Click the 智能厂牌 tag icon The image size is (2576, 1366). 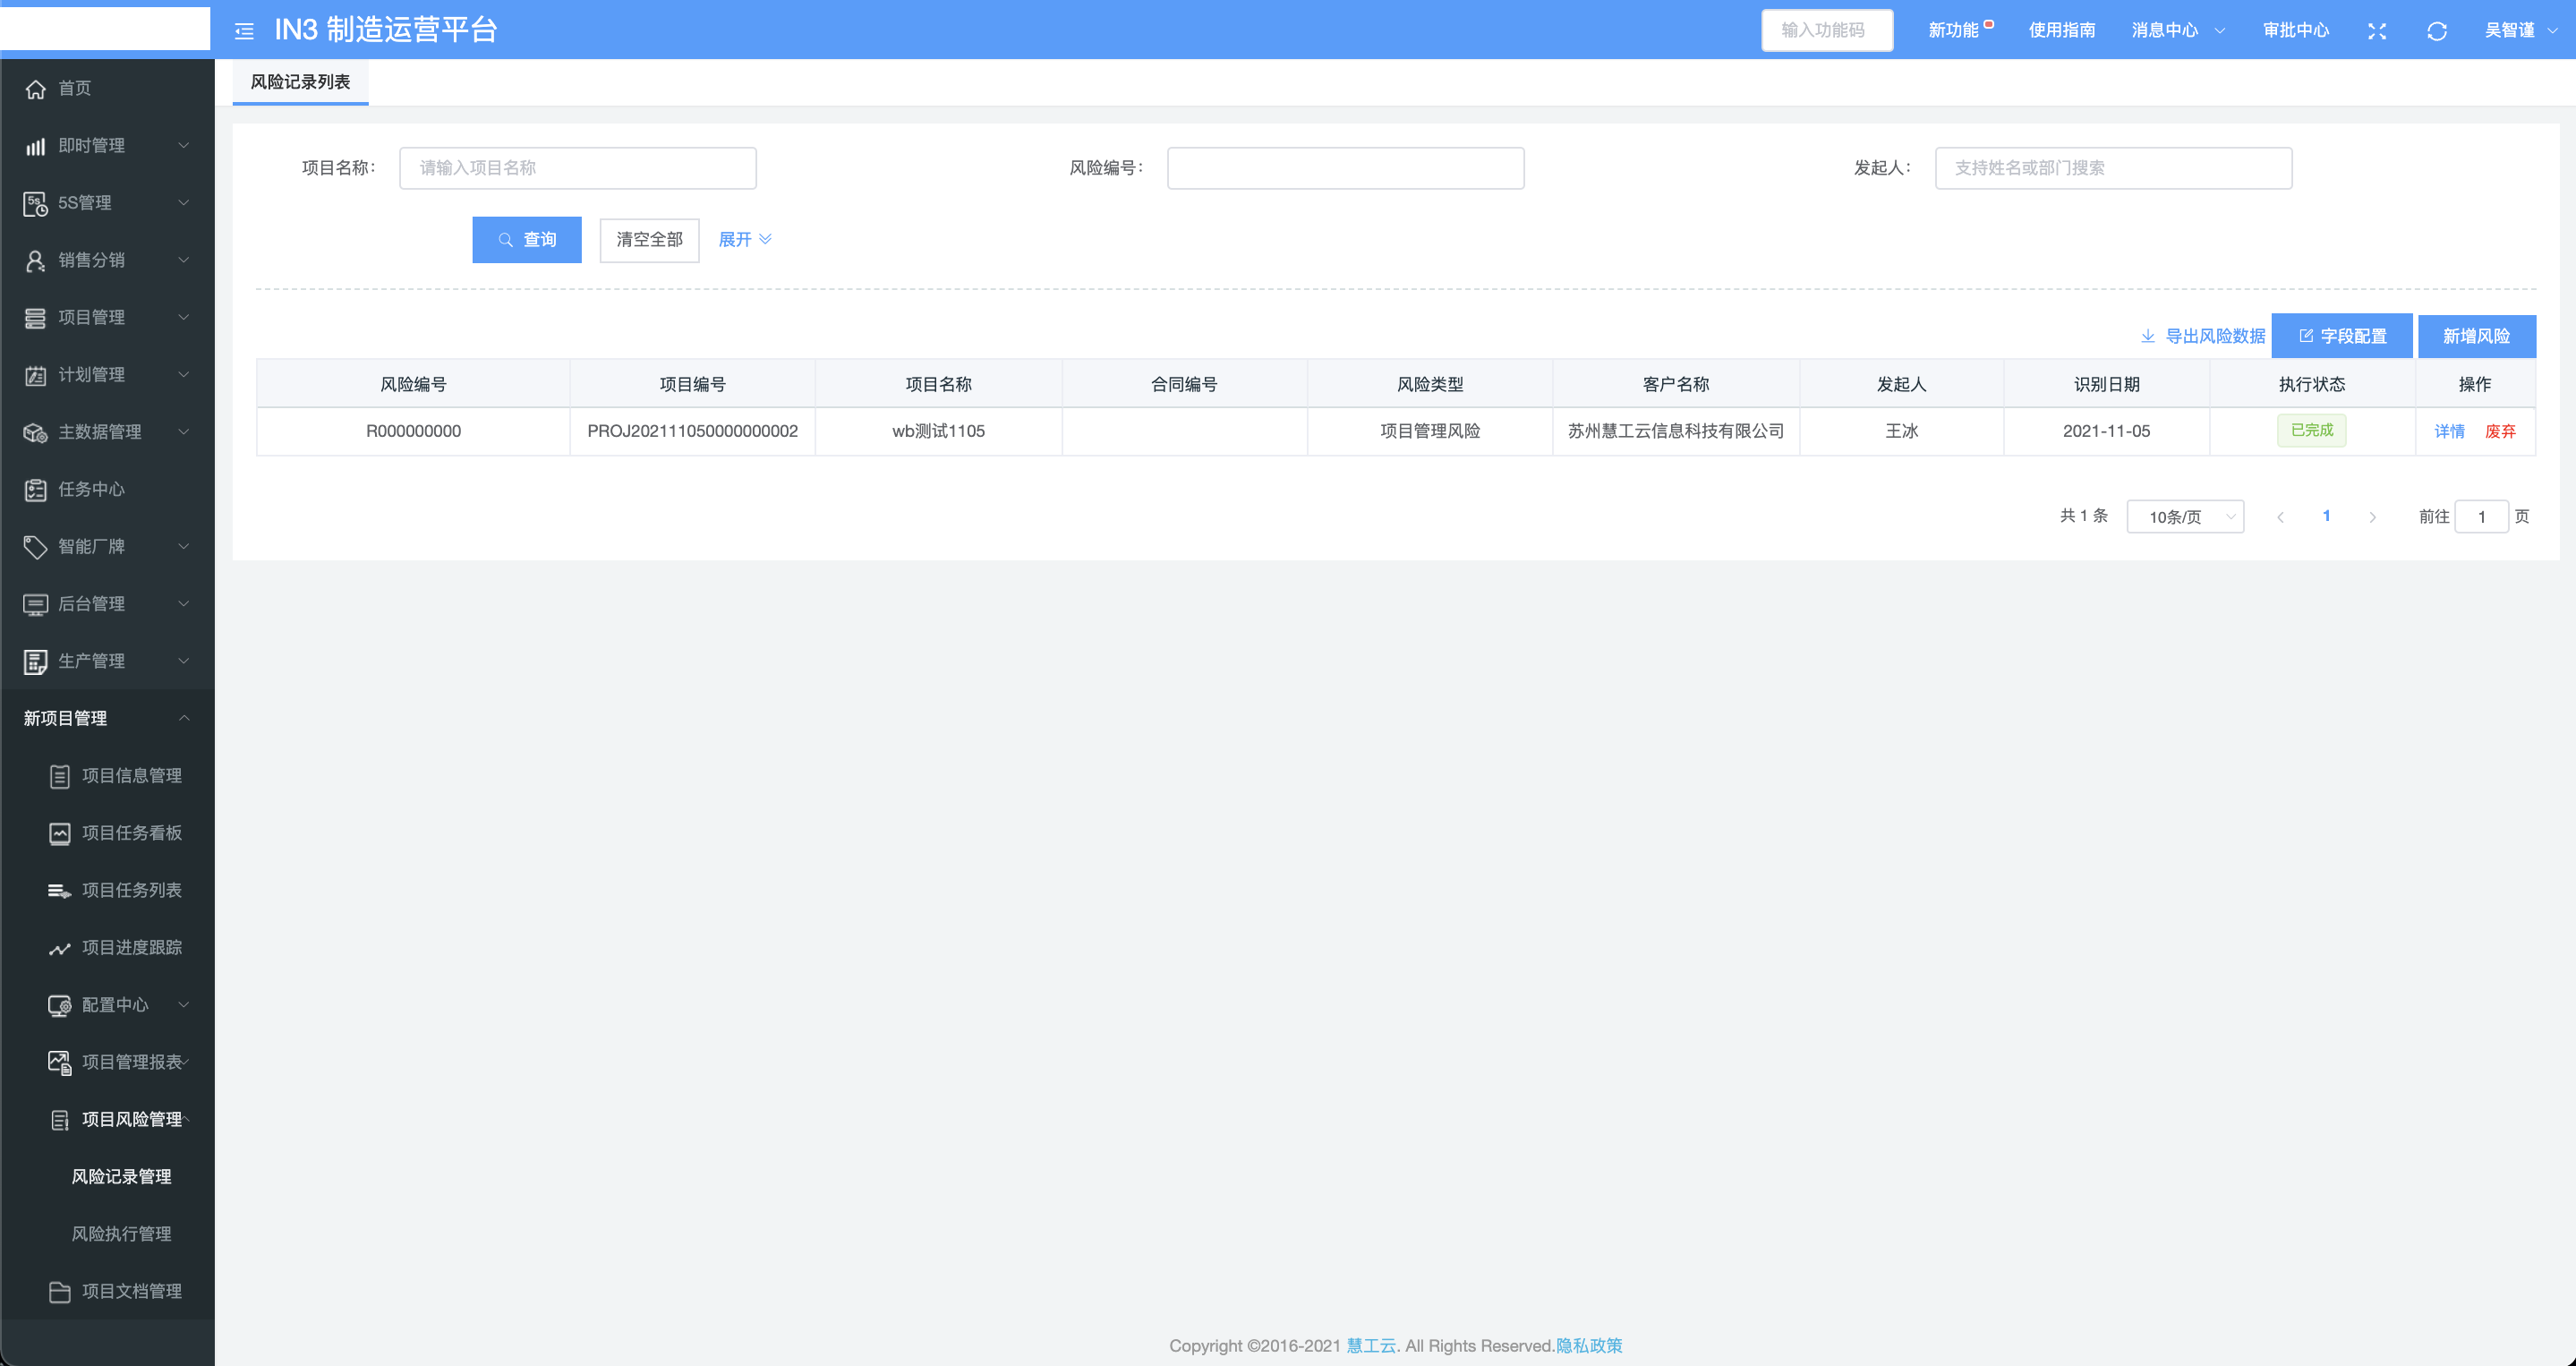(36, 547)
